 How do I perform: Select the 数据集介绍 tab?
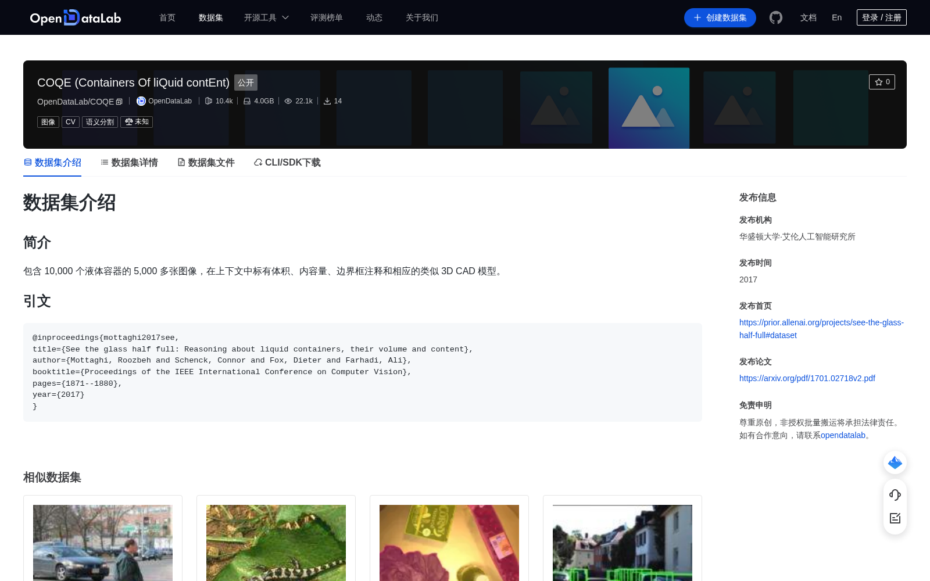point(52,163)
